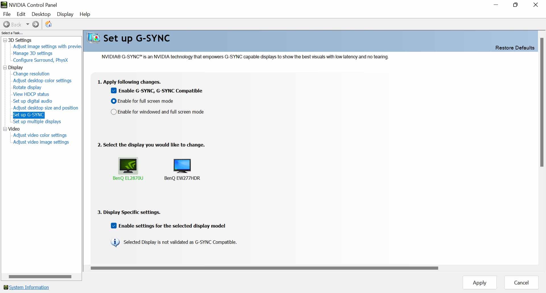Open the Display menu
The height and width of the screenshot is (293, 546).
[65, 14]
